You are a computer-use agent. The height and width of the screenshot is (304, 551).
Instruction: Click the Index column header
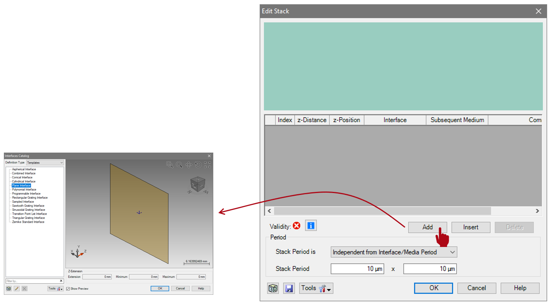285,120
